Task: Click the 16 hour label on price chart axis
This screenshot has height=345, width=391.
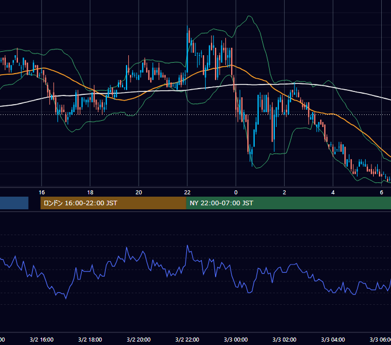Action: [x=41, y=193]
